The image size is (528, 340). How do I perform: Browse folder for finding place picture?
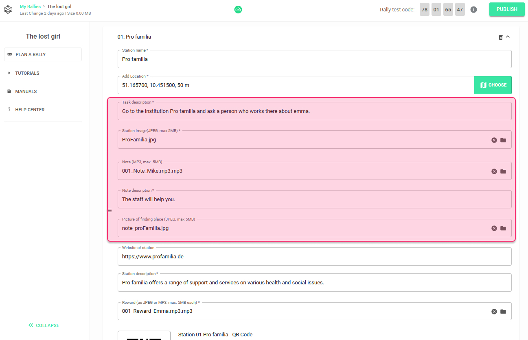[x=503, y=228]
